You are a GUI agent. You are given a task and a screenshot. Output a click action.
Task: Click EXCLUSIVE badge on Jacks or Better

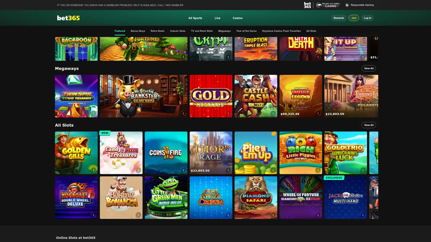334,178
